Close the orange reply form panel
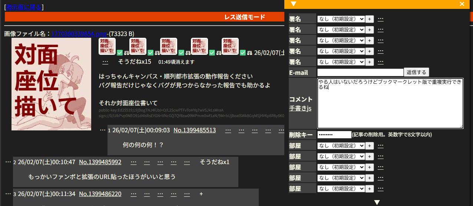The width and height of the screenshot is (473, 206). [462, 4]
